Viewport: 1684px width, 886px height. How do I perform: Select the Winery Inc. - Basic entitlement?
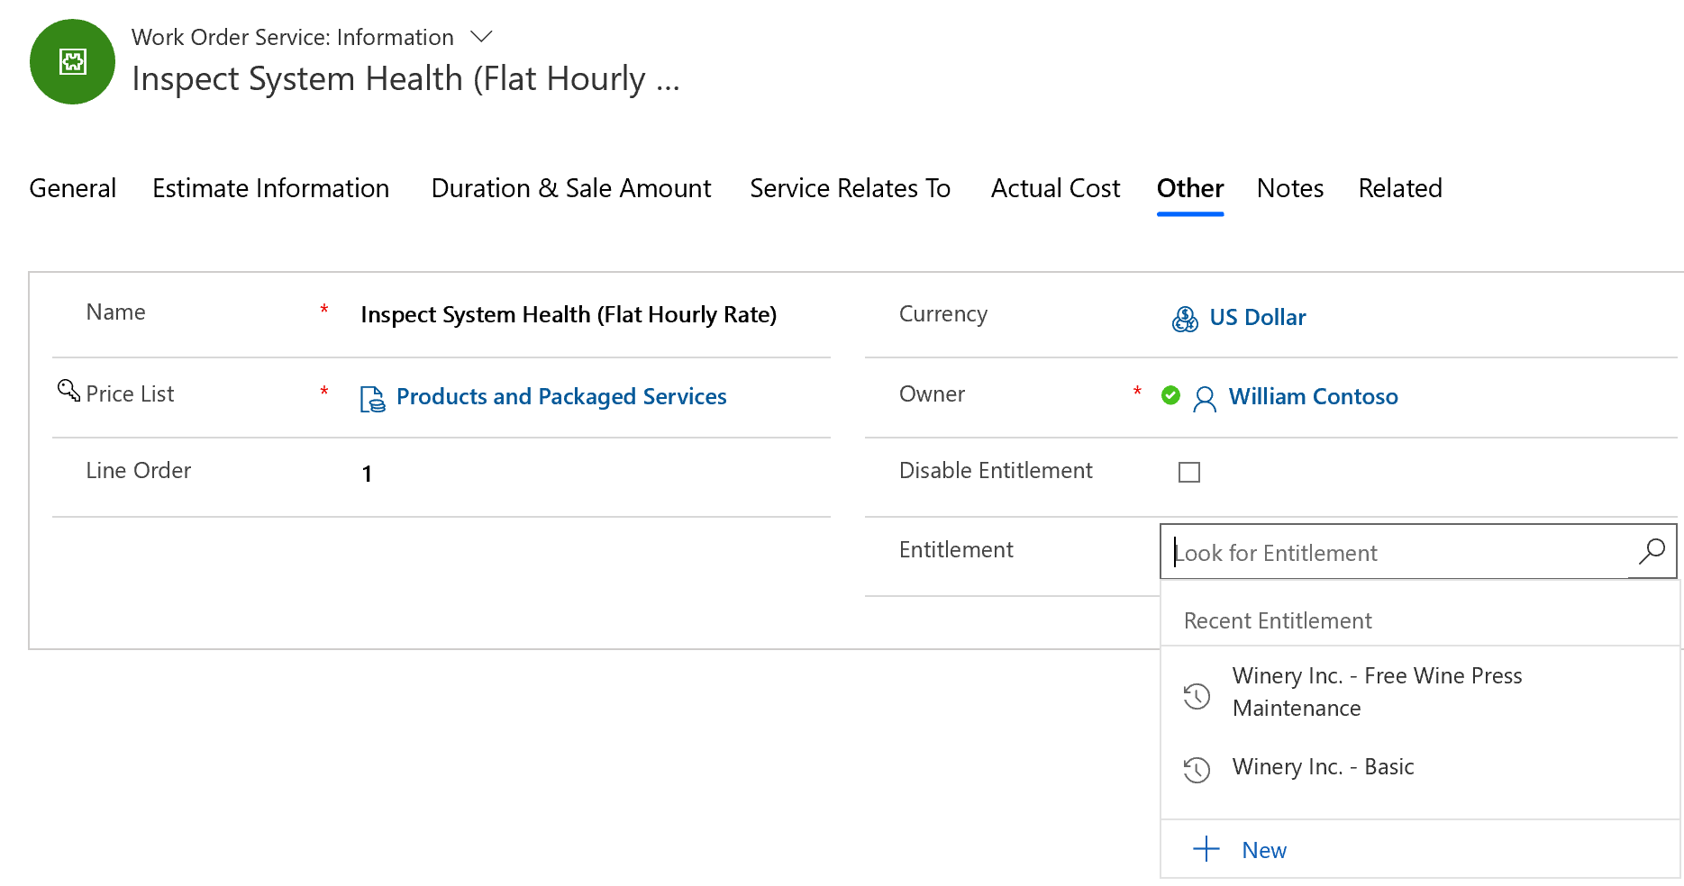[1420, 767]
